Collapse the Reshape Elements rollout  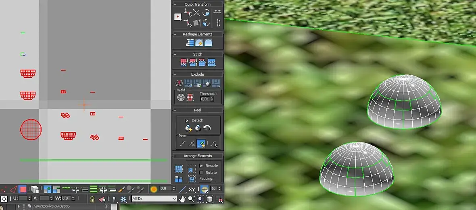(x=175, y=34)
